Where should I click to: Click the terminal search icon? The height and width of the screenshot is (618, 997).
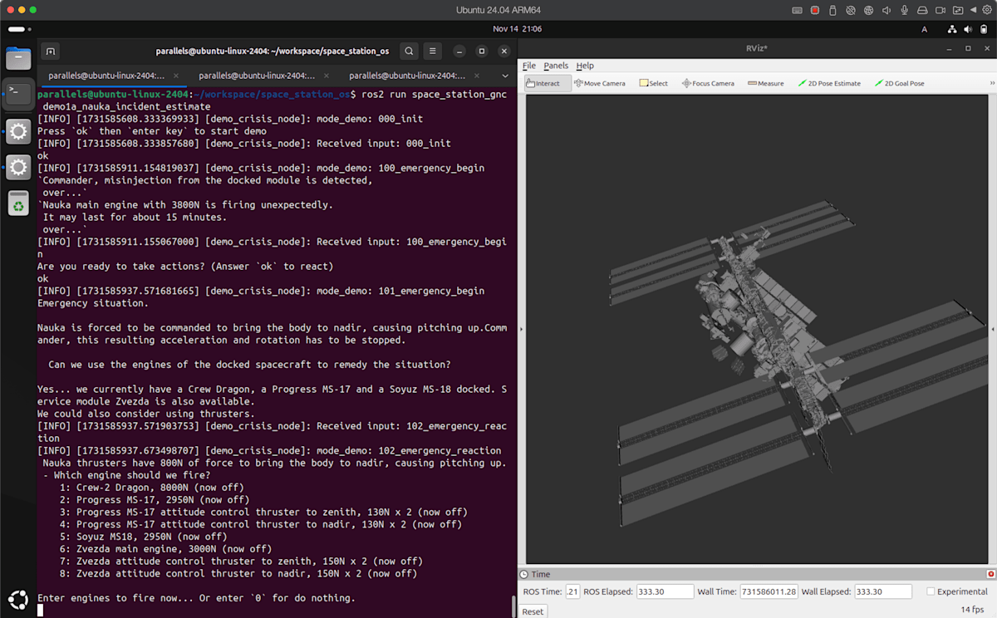[x=409, y=51]
